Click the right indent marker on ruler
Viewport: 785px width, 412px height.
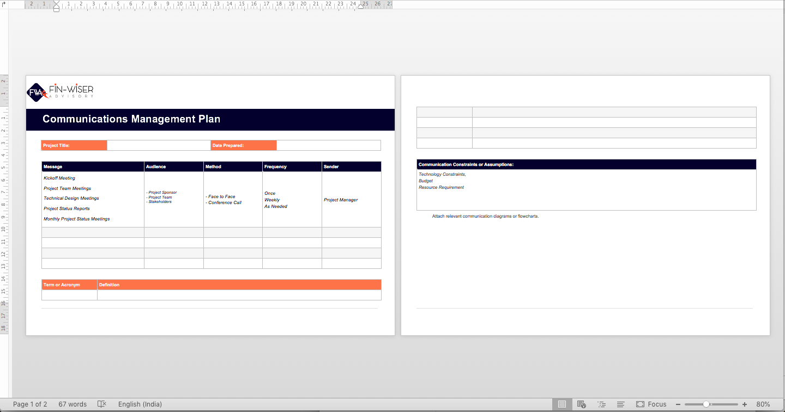360,7
